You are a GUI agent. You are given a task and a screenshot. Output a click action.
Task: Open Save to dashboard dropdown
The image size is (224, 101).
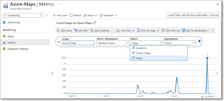(x=195, y=31)
